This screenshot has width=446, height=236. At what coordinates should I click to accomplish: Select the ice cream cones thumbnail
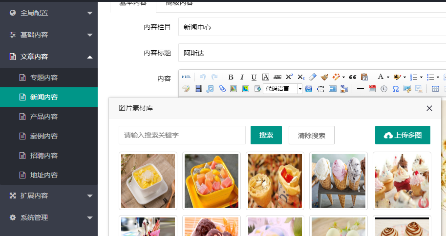pyautogui.click(x=339, y=181)
